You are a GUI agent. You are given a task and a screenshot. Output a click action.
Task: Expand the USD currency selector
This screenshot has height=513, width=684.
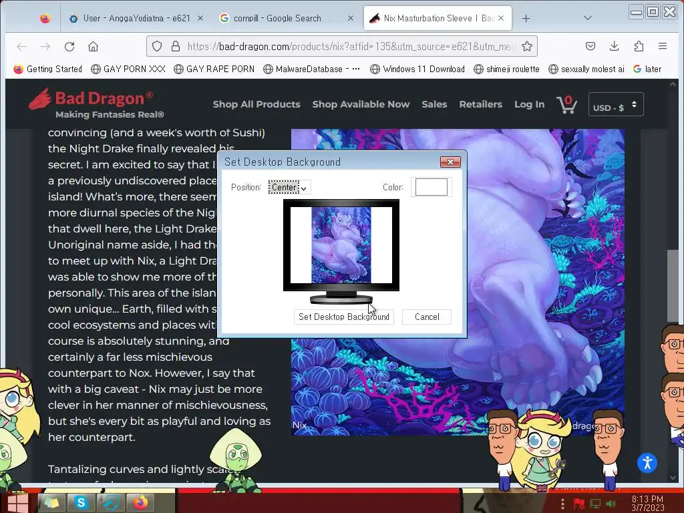click(615, 105)
